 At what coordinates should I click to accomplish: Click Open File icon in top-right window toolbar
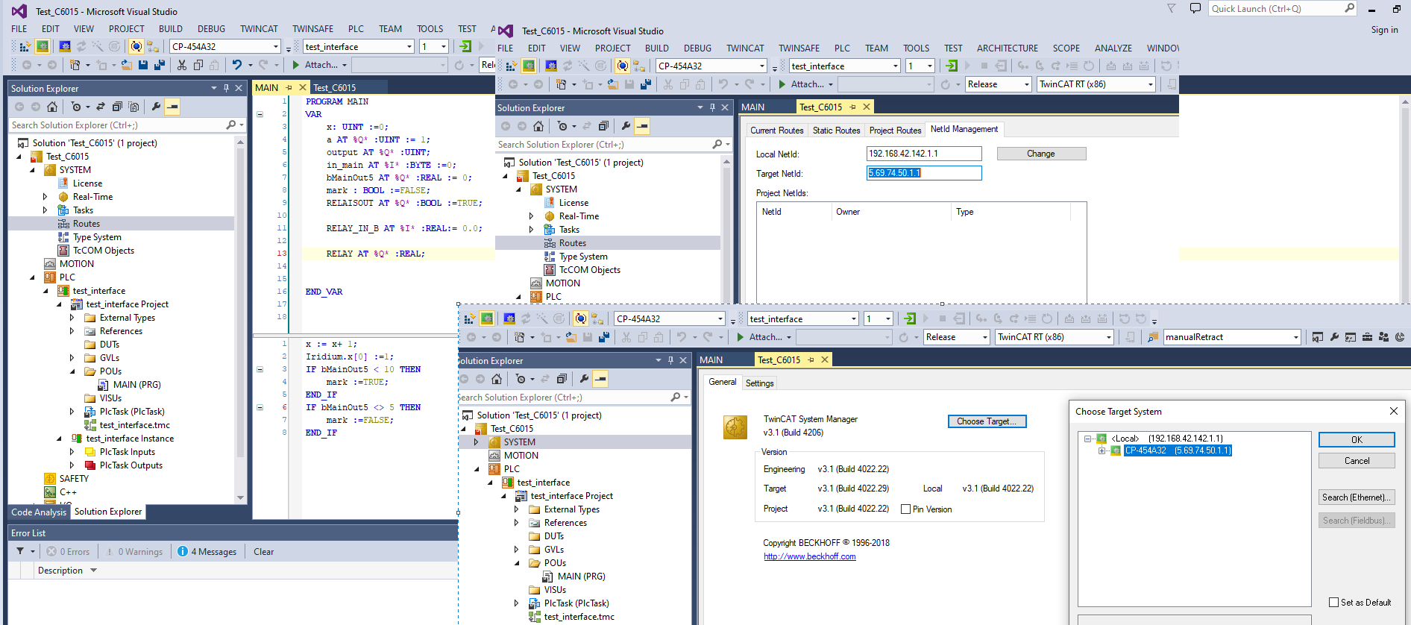click(612, 84)
